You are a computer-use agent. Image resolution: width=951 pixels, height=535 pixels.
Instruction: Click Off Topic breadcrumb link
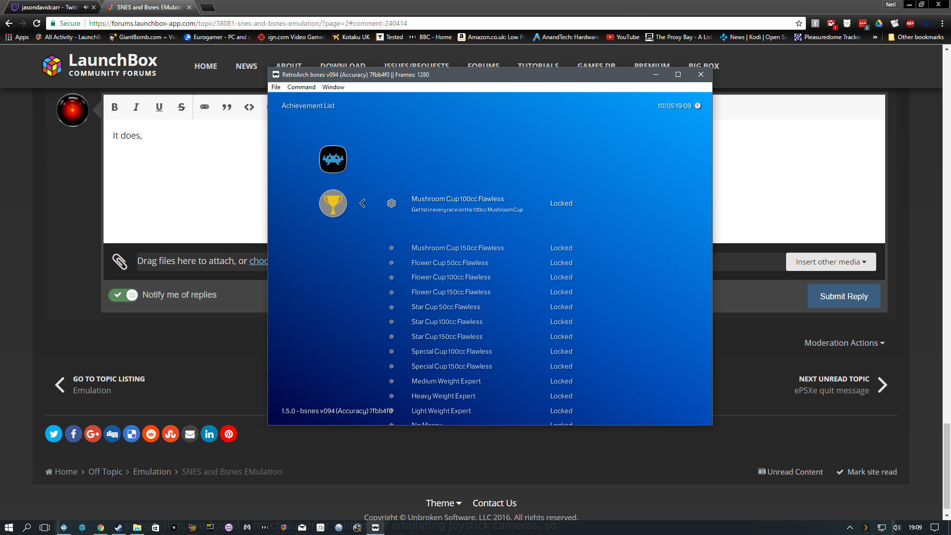point(105,472)
